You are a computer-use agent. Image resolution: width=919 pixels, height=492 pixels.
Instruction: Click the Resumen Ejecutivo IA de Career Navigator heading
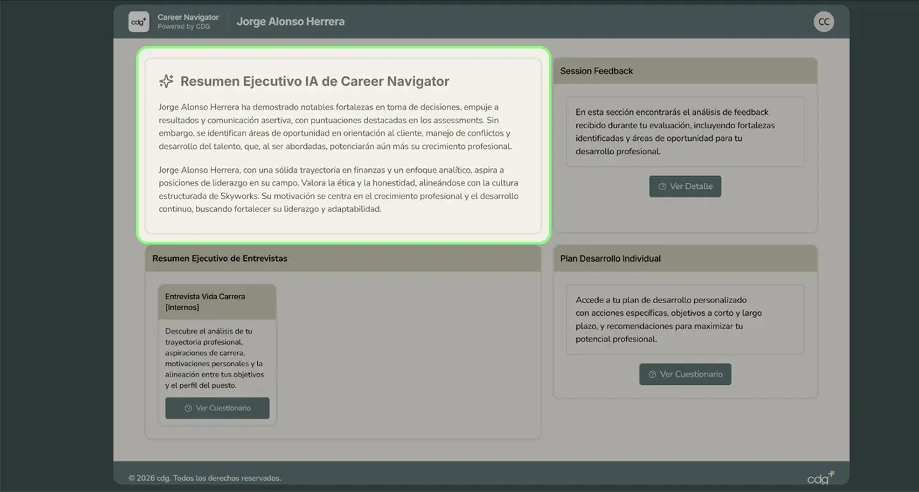(315, 81)
